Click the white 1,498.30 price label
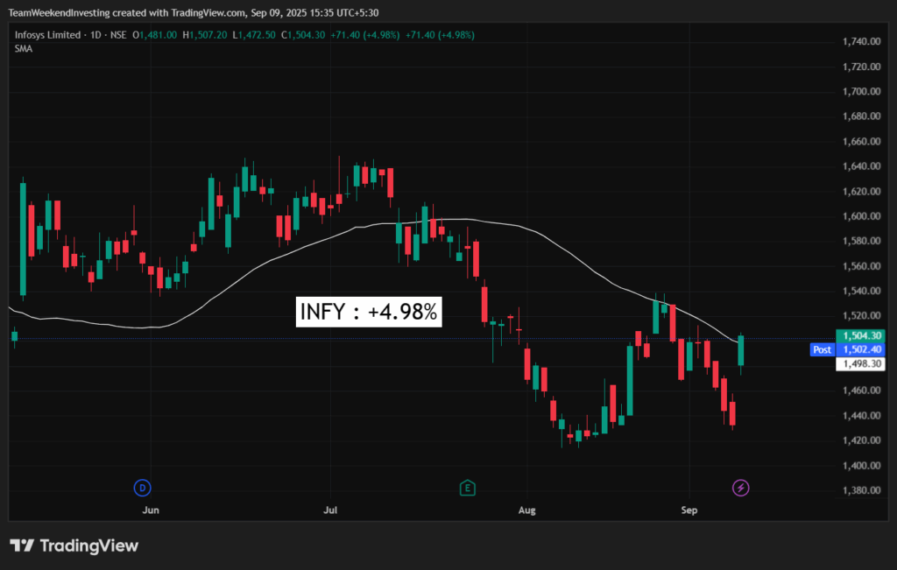 860,363
